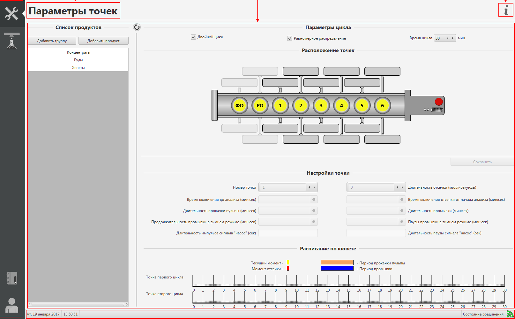Click Длительность импульса сигнала насос field
The height and width of the screenshot is (319, 515).
point(288,233)
